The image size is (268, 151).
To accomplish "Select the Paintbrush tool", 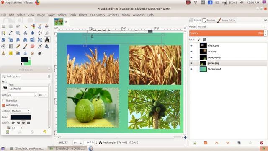I will click(x=25, y=47).
